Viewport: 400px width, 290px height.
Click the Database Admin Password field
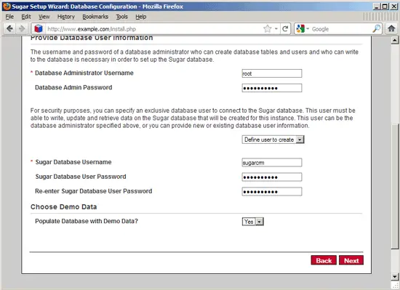272,88
